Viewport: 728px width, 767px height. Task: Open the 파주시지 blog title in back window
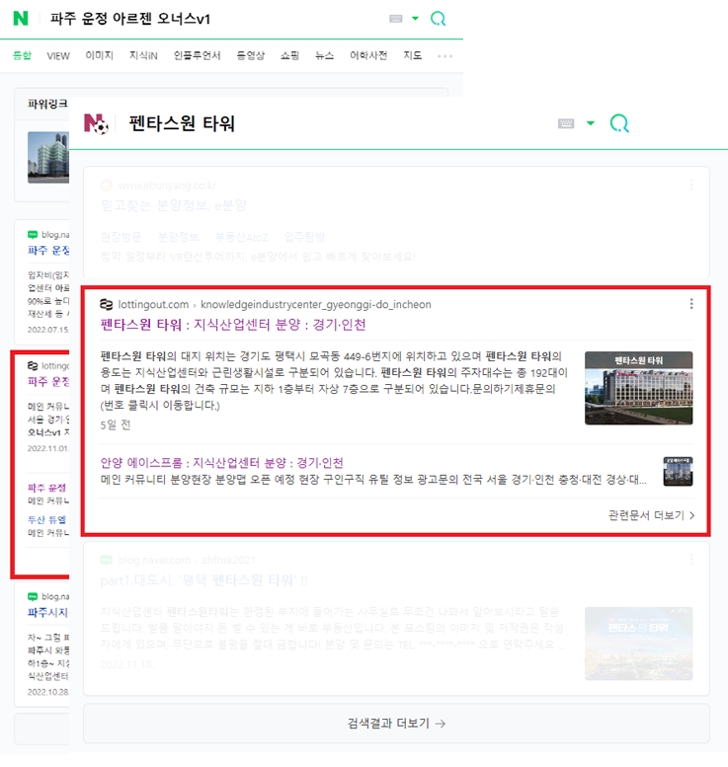[x=48, y=612]
